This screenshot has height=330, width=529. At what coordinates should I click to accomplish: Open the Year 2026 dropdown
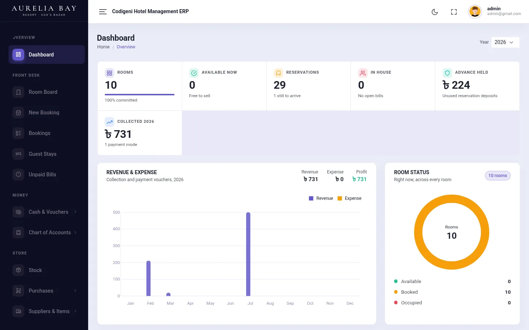pos(505,42)
